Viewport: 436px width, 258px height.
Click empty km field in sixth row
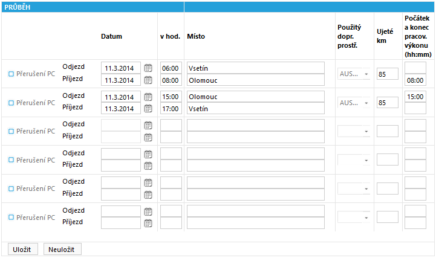tap(388, 217)
